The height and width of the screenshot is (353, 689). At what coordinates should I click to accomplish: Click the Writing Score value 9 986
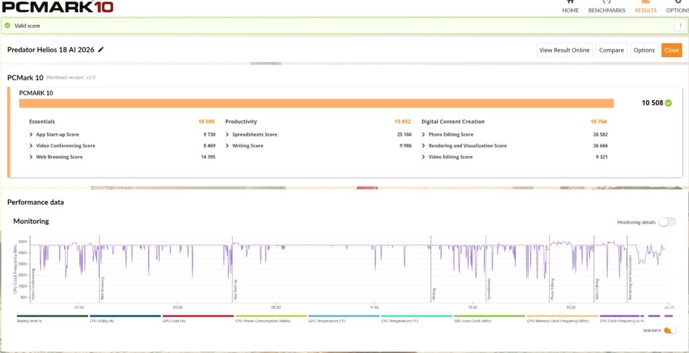(x=406, y=146)
